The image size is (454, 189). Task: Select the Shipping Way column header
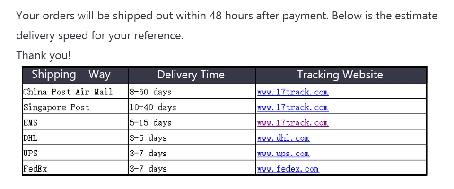[x=75, y=75]
